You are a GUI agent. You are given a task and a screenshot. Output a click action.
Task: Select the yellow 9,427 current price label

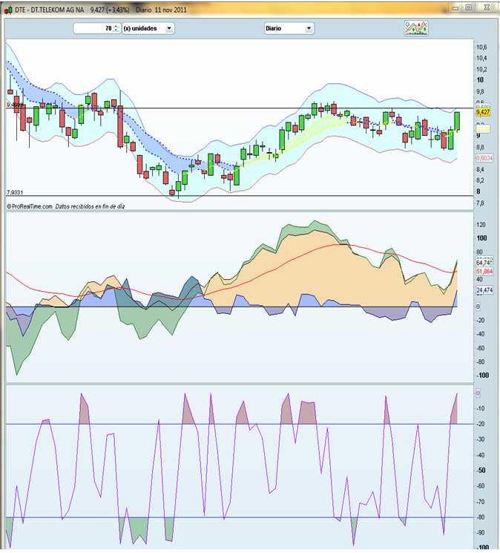click(484, 113)
